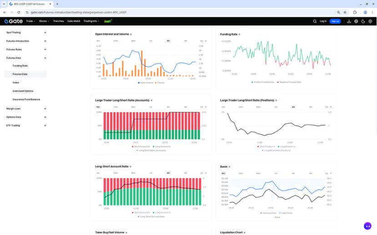Toggle Negative Funding Rate legend entry
377x235 pixels.
289,82
